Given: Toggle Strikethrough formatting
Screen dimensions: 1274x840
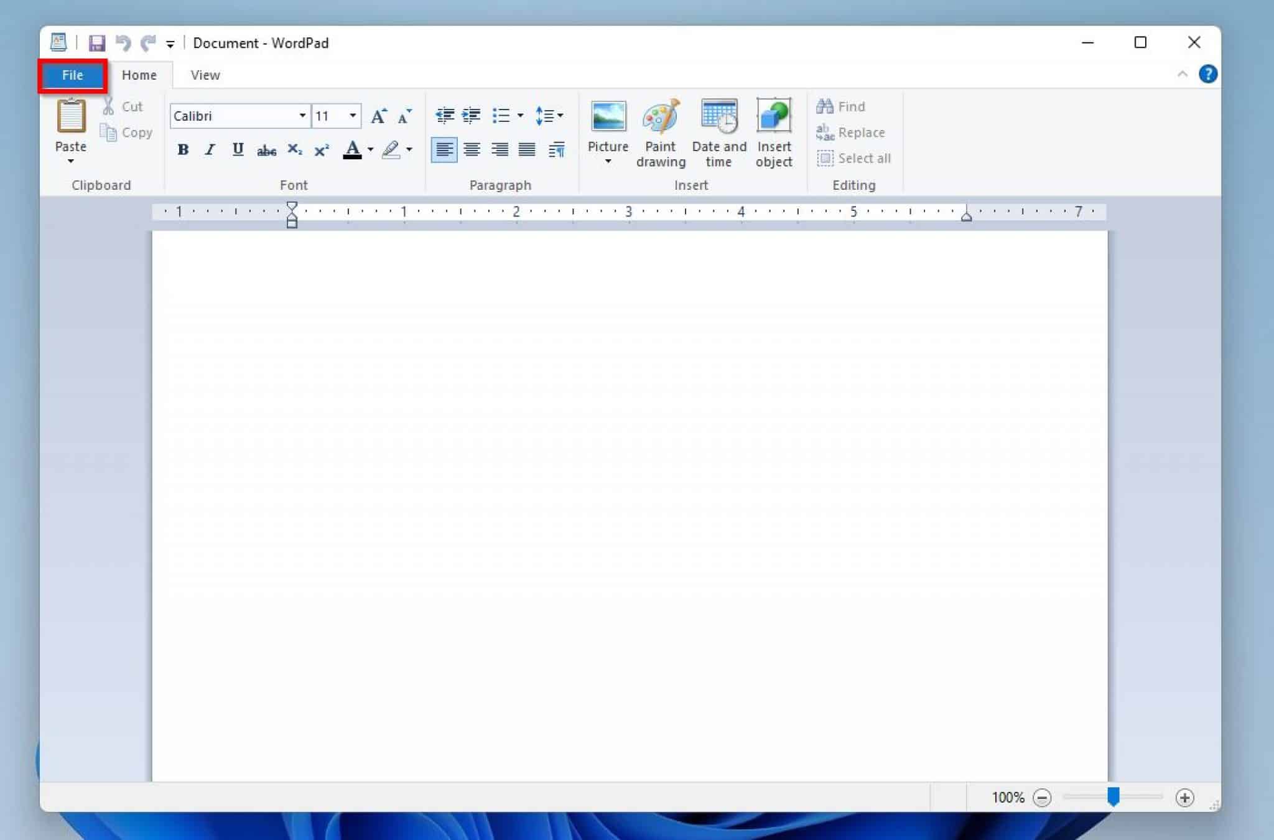Looking at the screenshot, I should tap(266, 150).
